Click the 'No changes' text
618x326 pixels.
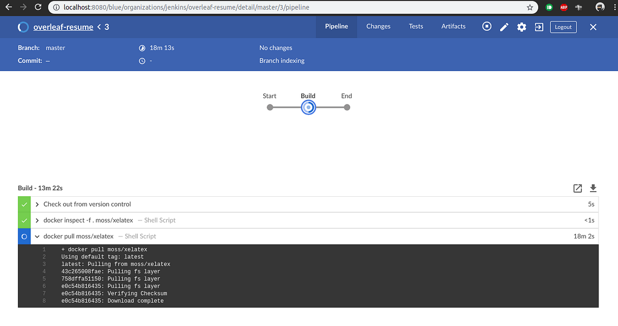[x=276, y=48]
